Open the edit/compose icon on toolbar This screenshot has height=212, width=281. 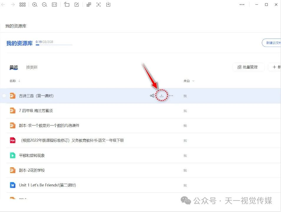tap(77, 5)
